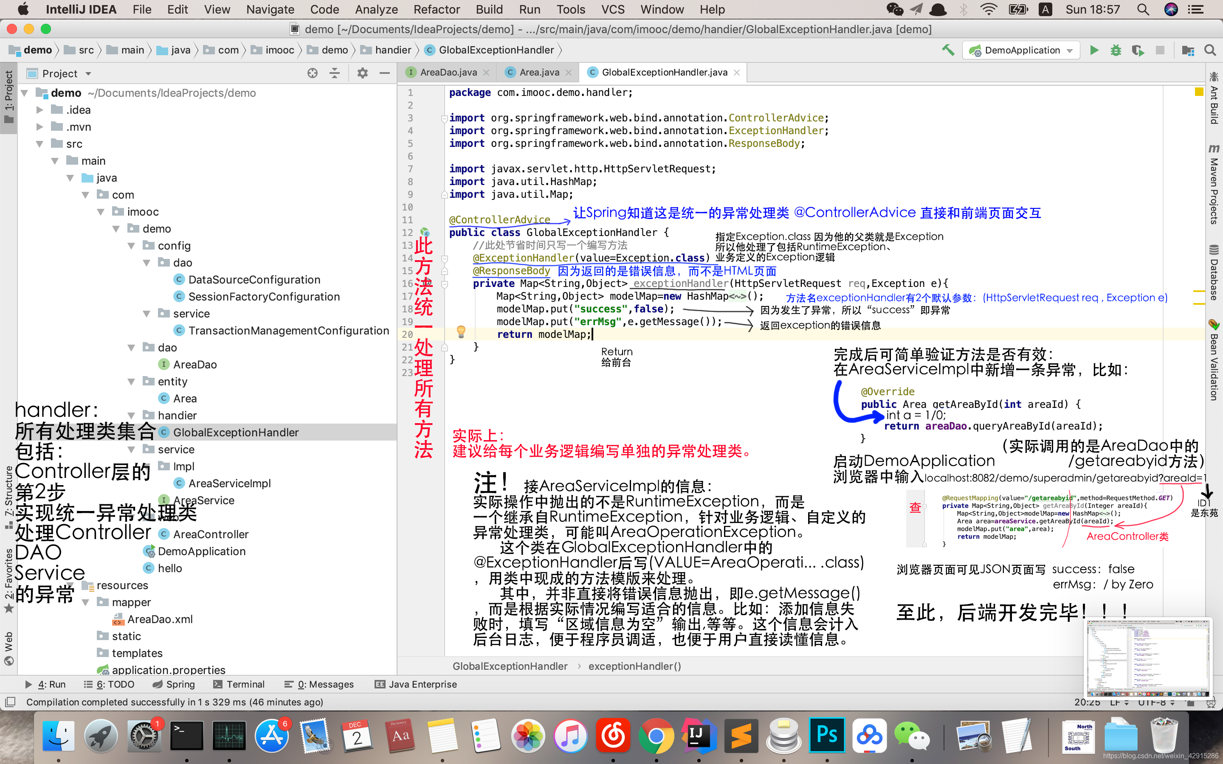Run with Coverage shield icon
Viewport: 1223px width, 764px height.
click(1138, 50)
